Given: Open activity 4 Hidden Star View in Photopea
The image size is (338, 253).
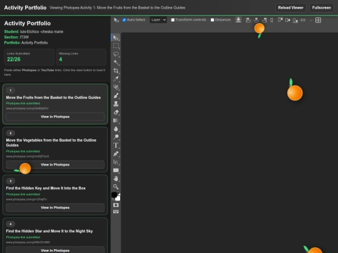Looking at the screenshot, I should point(55,251).
